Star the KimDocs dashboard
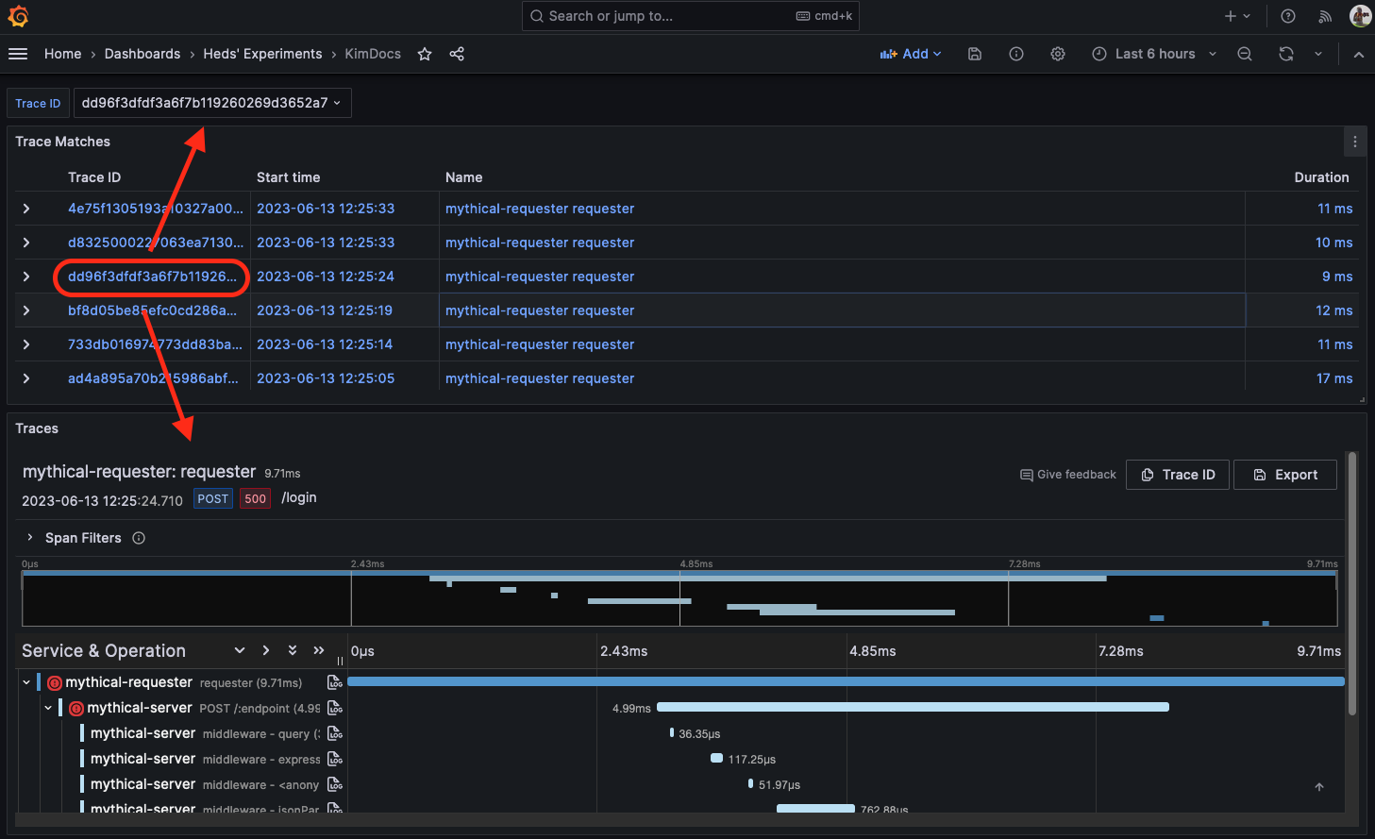The width and height of the screenshot is (1375, 839). [x=424, y=54]
